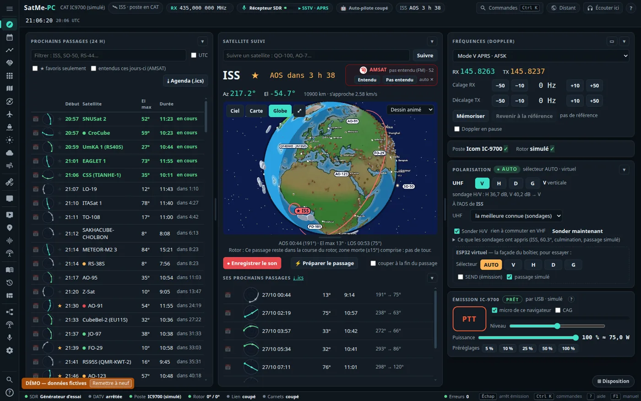Screen dimensions: 641x401
Task: Open the airplane tracking sidebar icon
Action: (9, 114)
